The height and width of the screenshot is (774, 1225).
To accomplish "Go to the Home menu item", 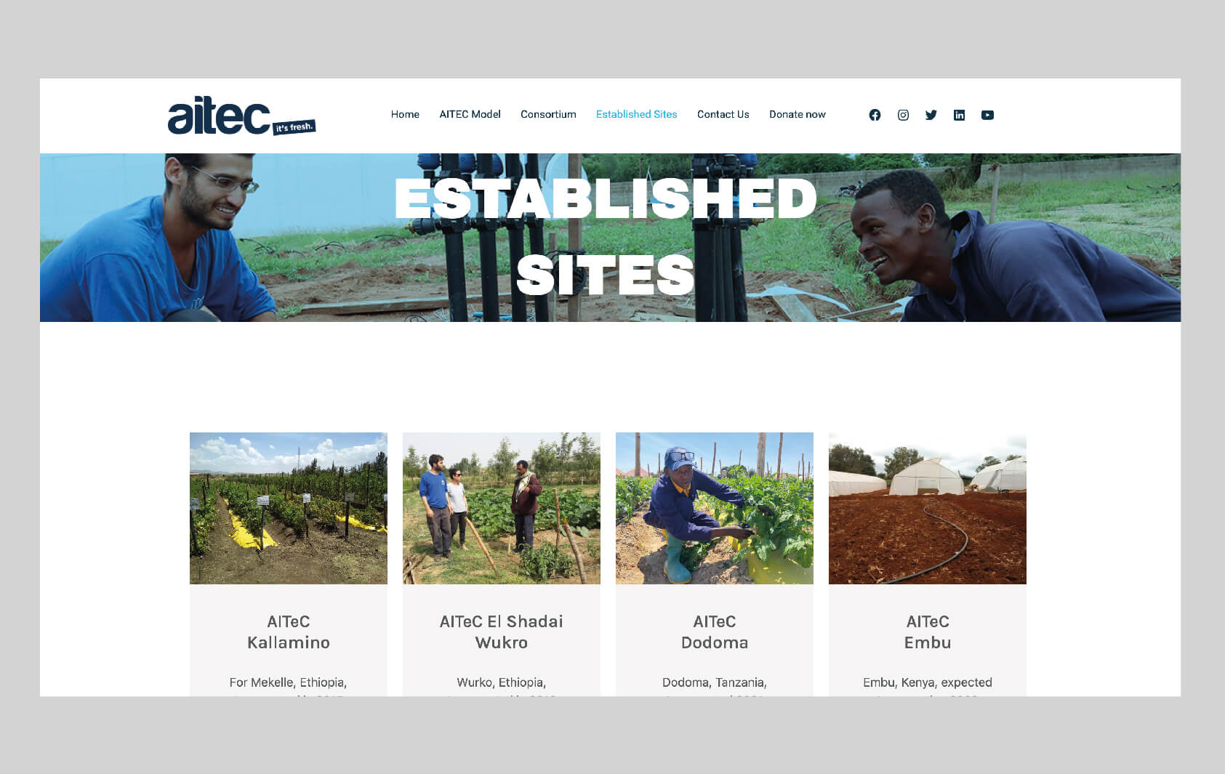I will pyautogui.click(x=405, y=114).
